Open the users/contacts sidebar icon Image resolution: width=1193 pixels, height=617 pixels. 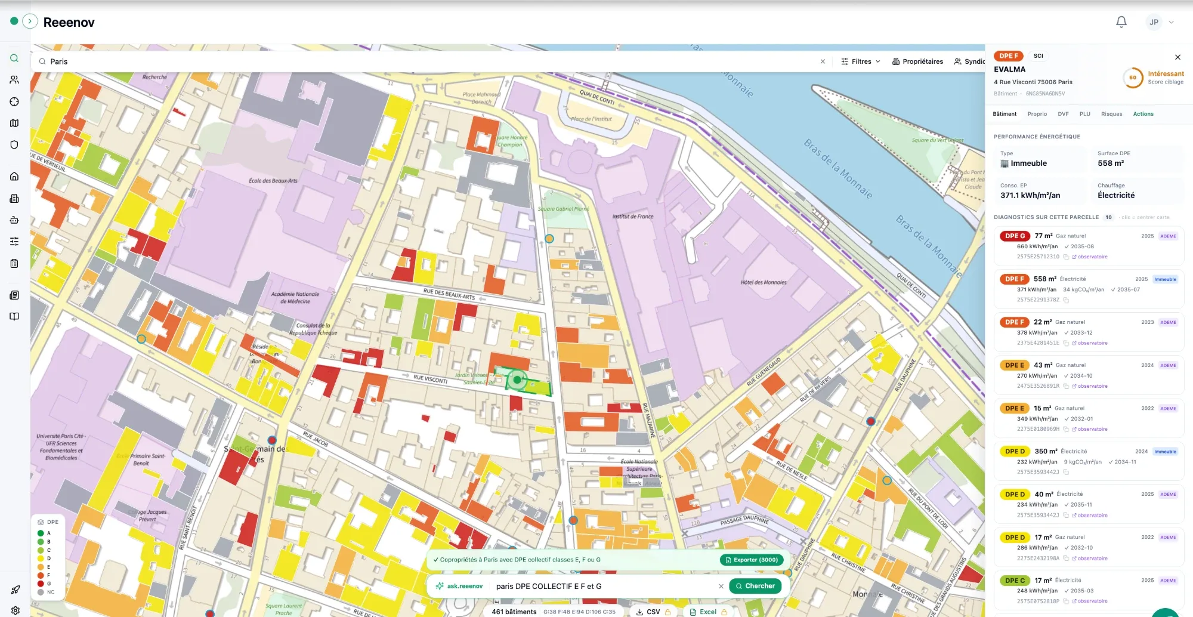coord(14,80)
